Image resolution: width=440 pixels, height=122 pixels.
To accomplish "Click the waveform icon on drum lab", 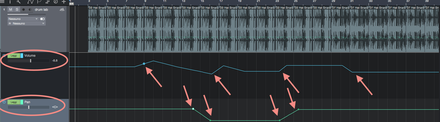I will [62, 10].
